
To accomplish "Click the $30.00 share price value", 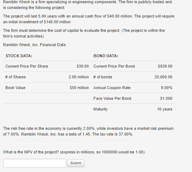I will coord(83,66).
